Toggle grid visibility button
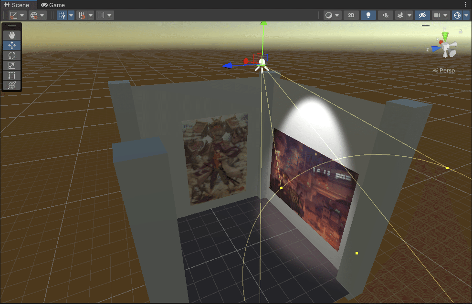 (x=62, y=15)
